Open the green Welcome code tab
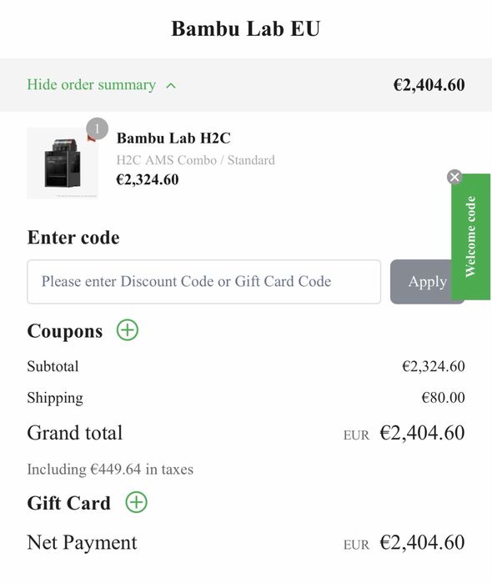Screen dimensions: 492x583 471,237
